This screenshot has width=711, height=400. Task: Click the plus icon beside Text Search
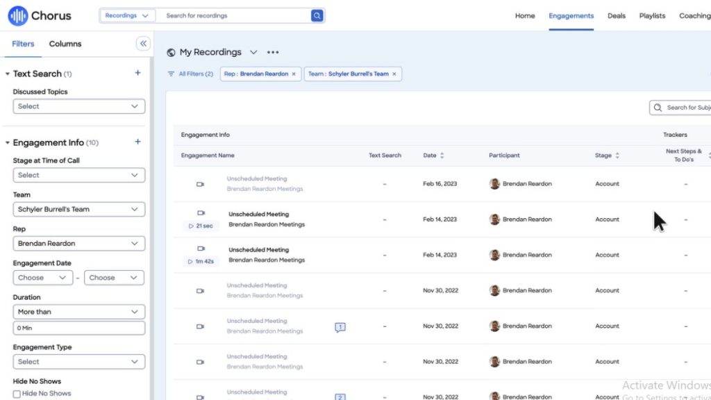(x=137, y=72)
